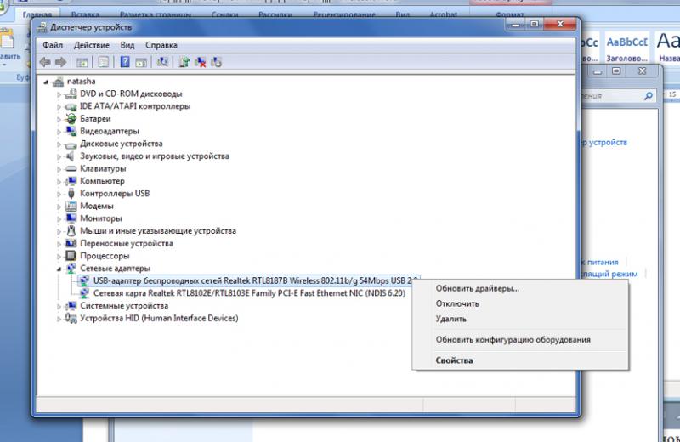Click the Батареи battery icon

(71, 119)
